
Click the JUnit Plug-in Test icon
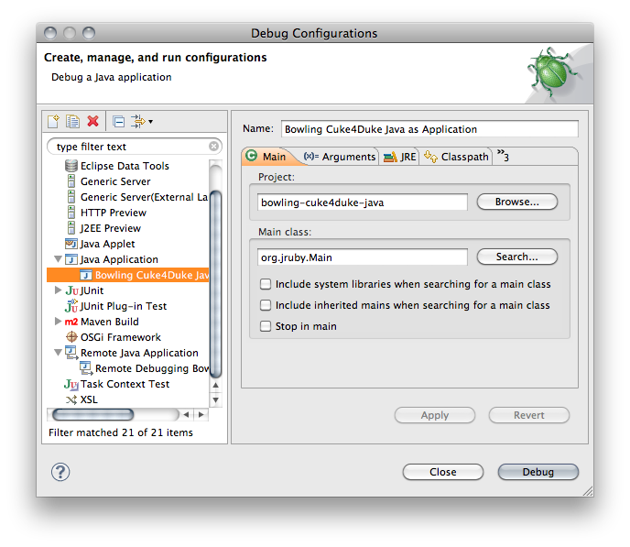[71, 306]
